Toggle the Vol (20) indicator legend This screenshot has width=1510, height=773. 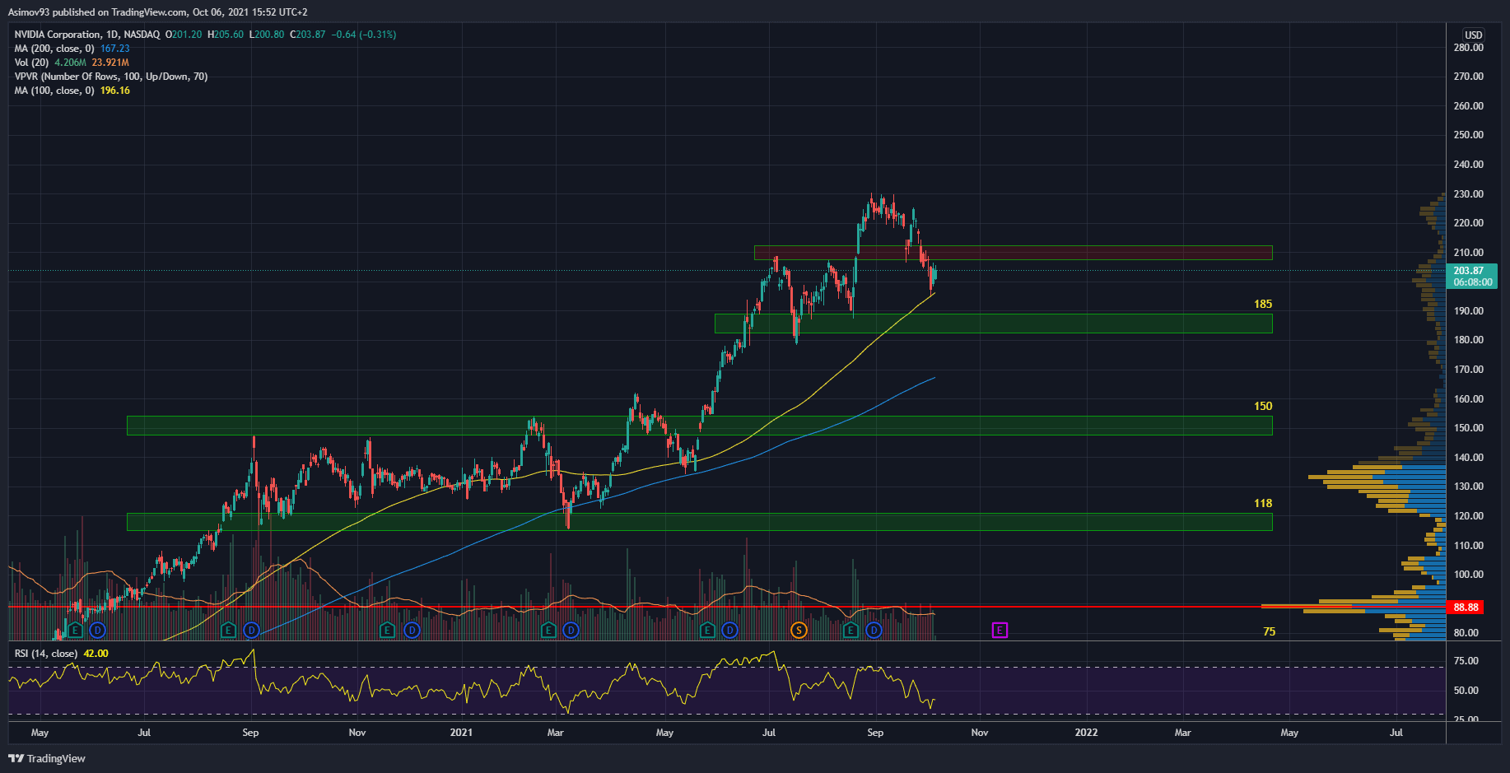[31, 63]
